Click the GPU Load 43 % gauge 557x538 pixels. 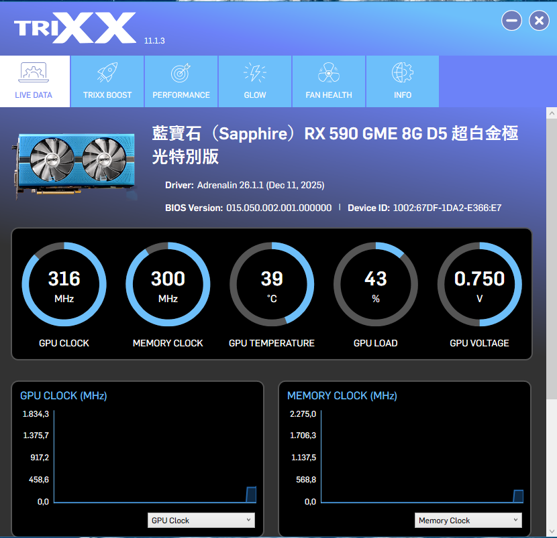point(376,284)
